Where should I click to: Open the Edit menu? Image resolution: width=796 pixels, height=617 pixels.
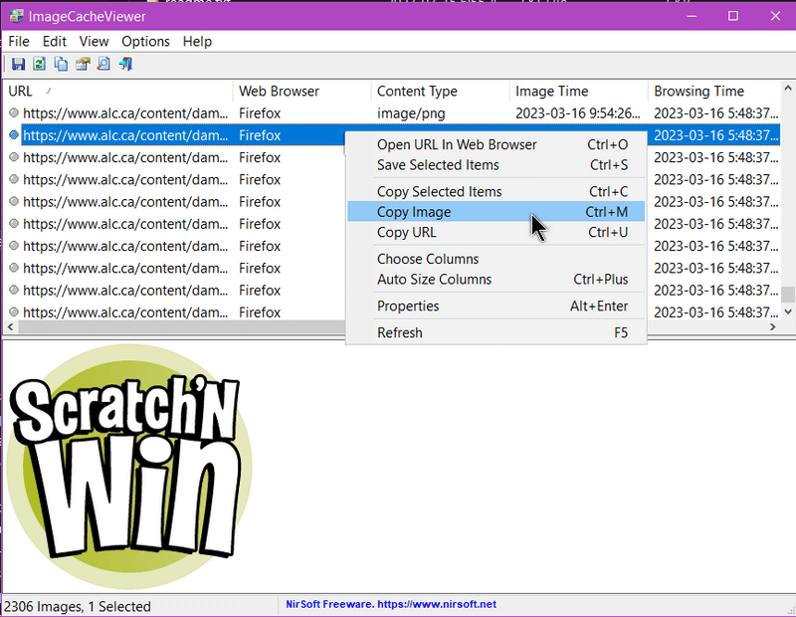[55, 41]
